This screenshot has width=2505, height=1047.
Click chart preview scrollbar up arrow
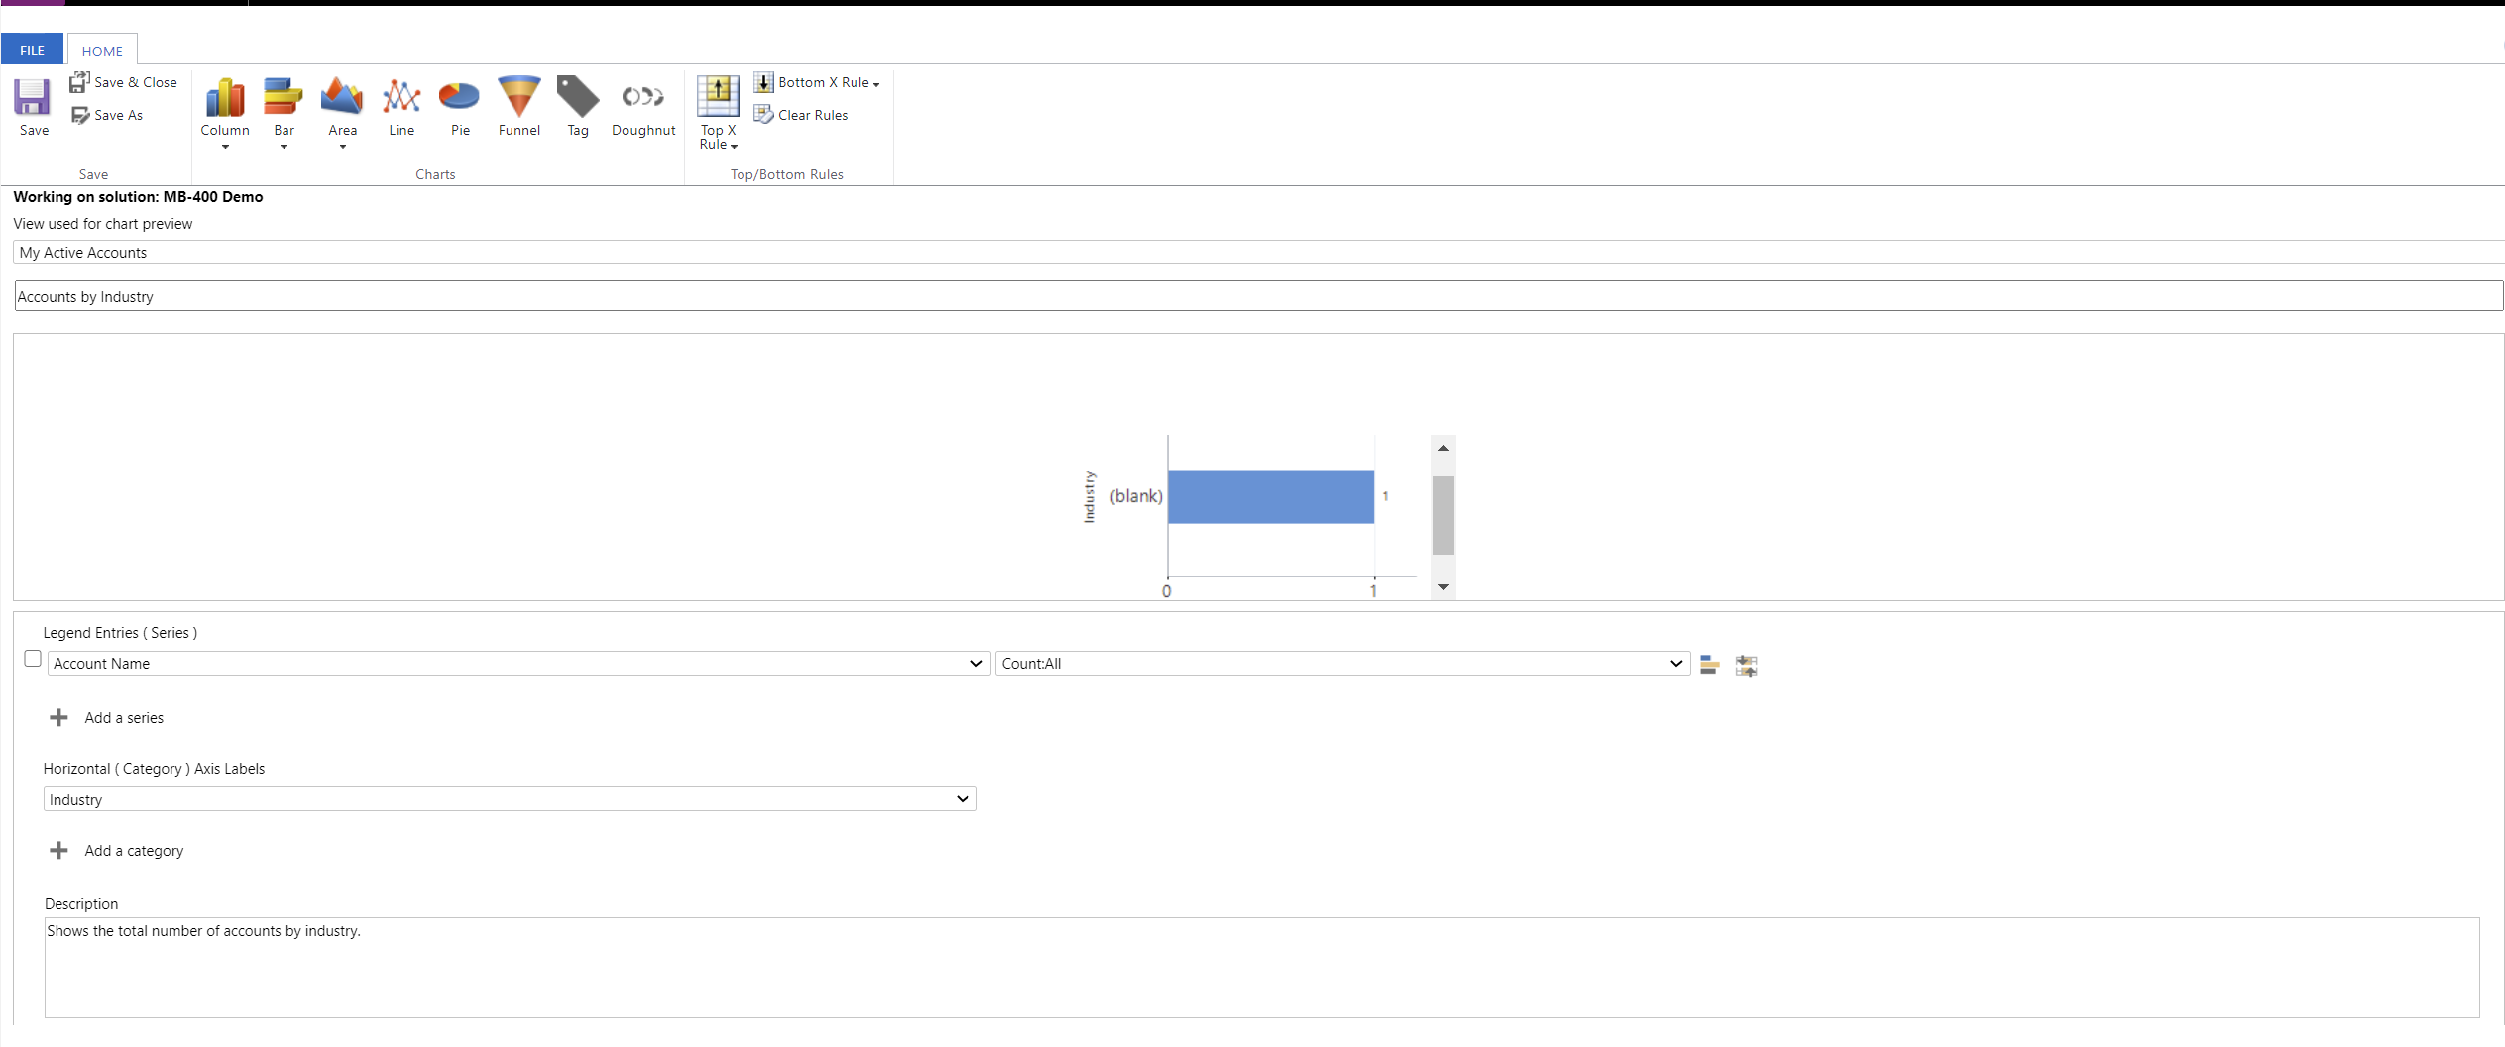1443,448
